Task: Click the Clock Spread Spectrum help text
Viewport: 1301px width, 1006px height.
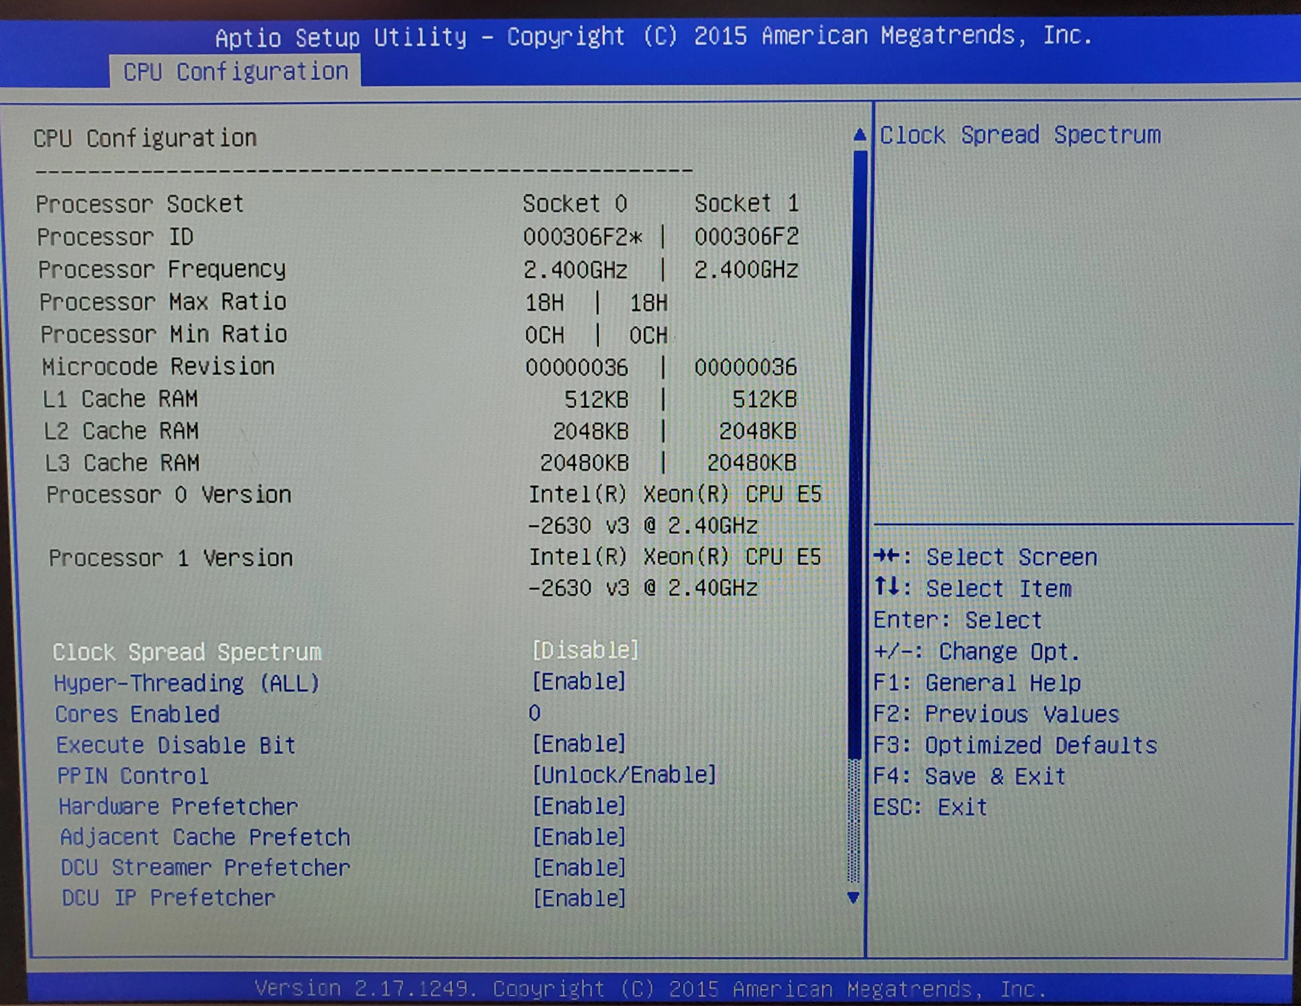Action: click(1021, 135)
